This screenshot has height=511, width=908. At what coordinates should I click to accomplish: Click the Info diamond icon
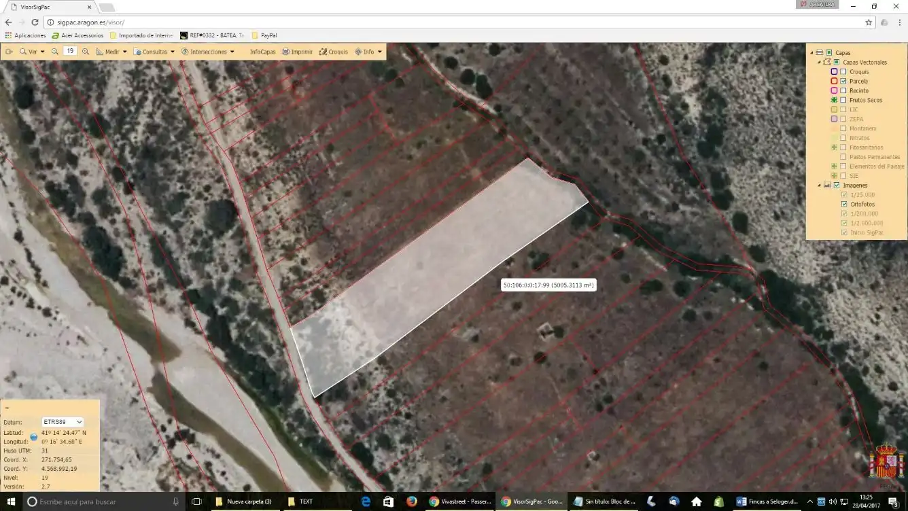point(358,52)
